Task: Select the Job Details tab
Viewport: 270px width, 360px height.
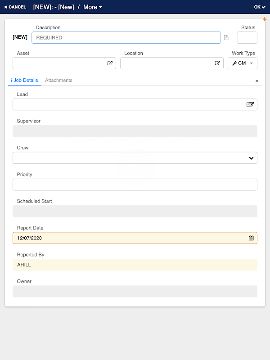Action: tap(26, 81)
